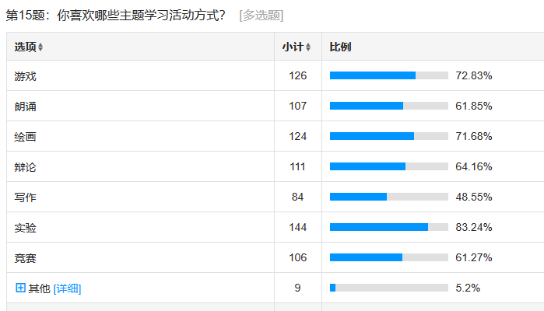Image resolution: width=544 pixels, height=311 pixels.
Task: Click the 游戏 proportion bar
Action: (x=389, y=75)
